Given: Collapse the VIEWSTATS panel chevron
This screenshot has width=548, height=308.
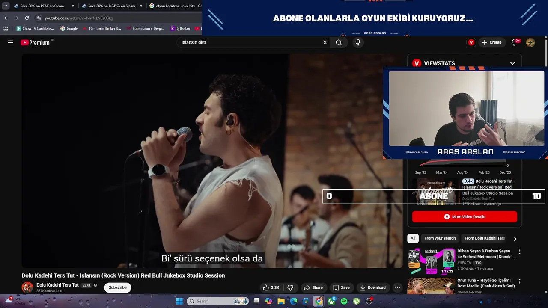Looking at the screenshot, I should point(512,63).
